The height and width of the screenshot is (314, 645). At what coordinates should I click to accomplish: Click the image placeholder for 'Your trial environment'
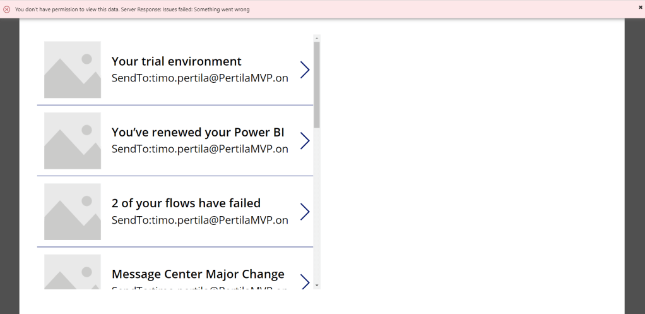[x=73, y=69]
